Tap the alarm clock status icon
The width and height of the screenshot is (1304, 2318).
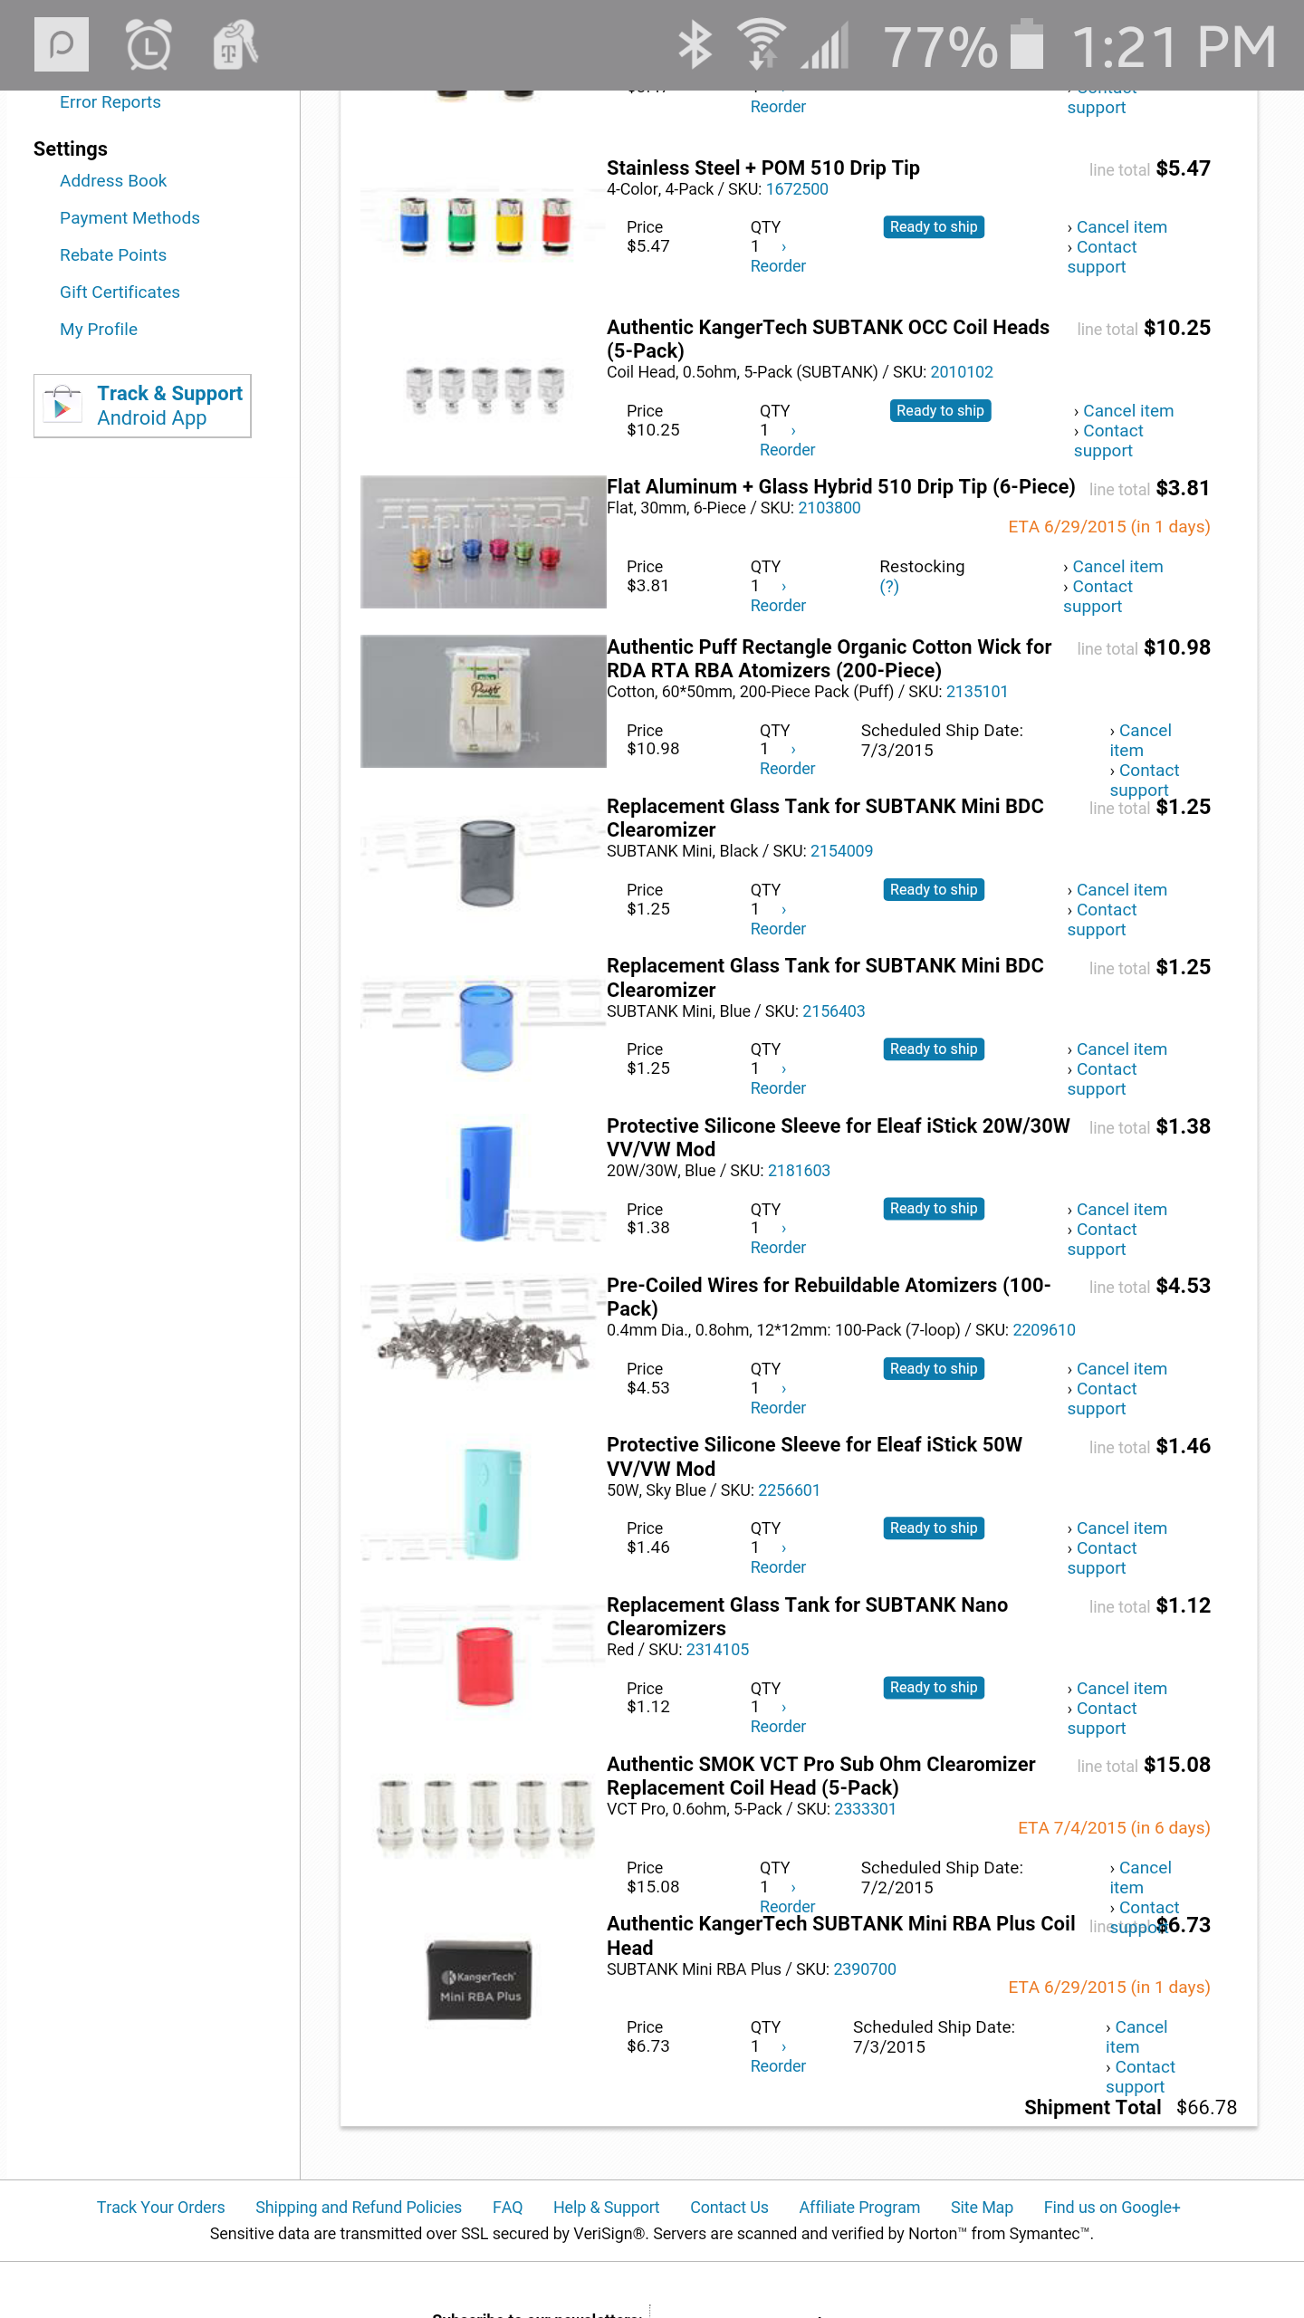pos(149,44)
